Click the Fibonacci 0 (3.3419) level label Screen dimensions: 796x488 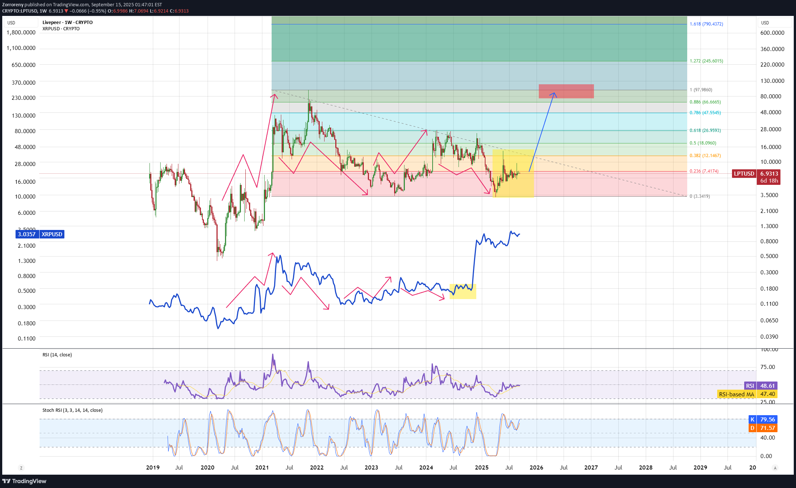click(x=699, y=196)
